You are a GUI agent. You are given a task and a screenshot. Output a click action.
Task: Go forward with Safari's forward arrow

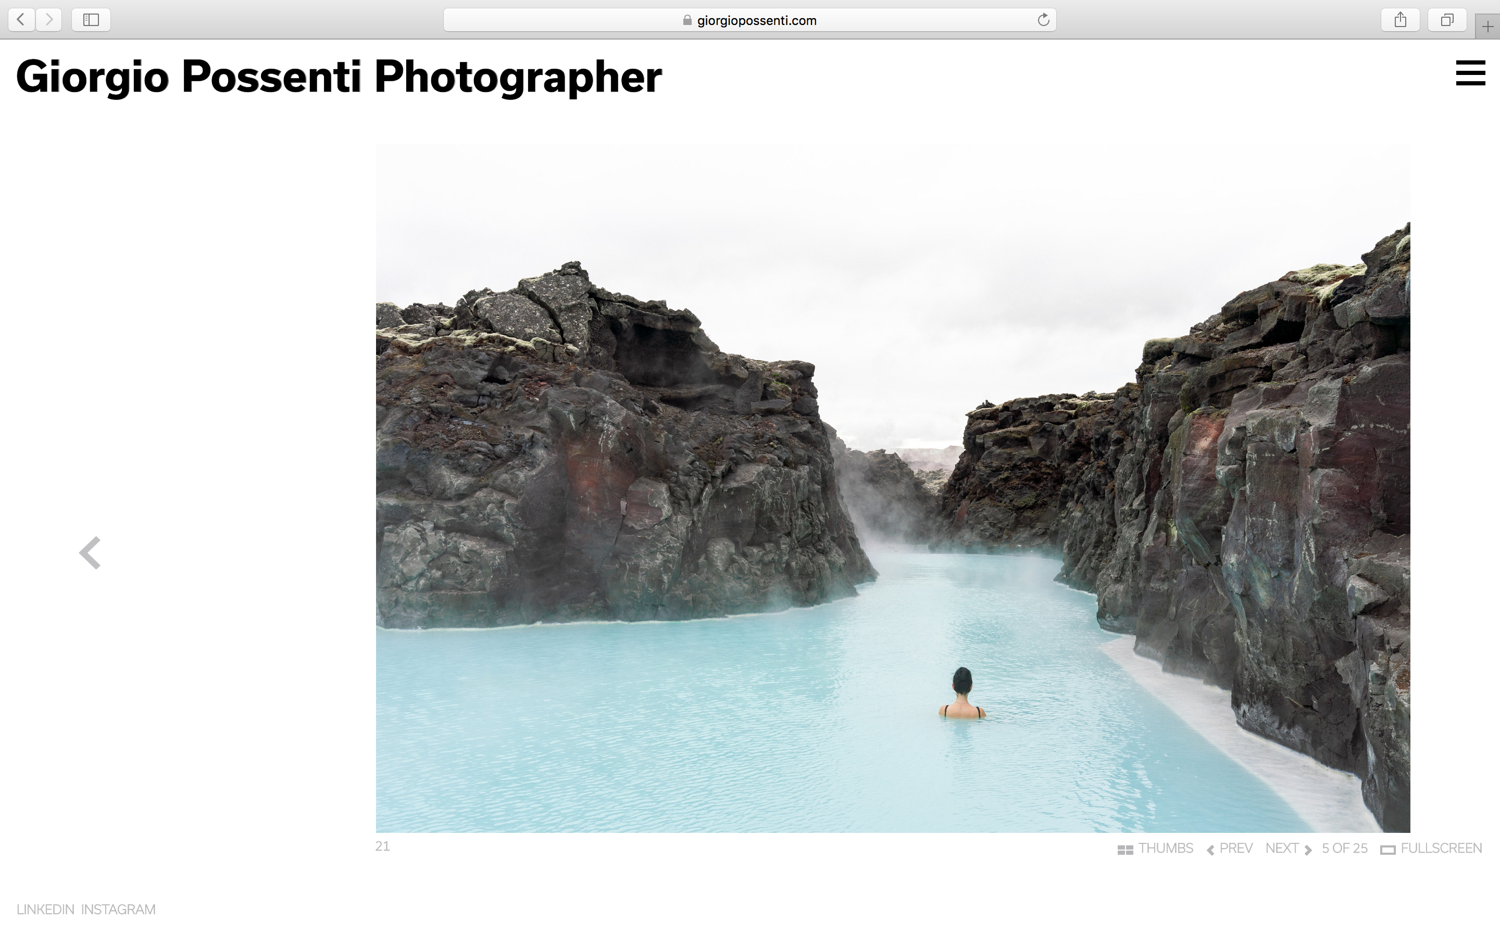(49, 20)
